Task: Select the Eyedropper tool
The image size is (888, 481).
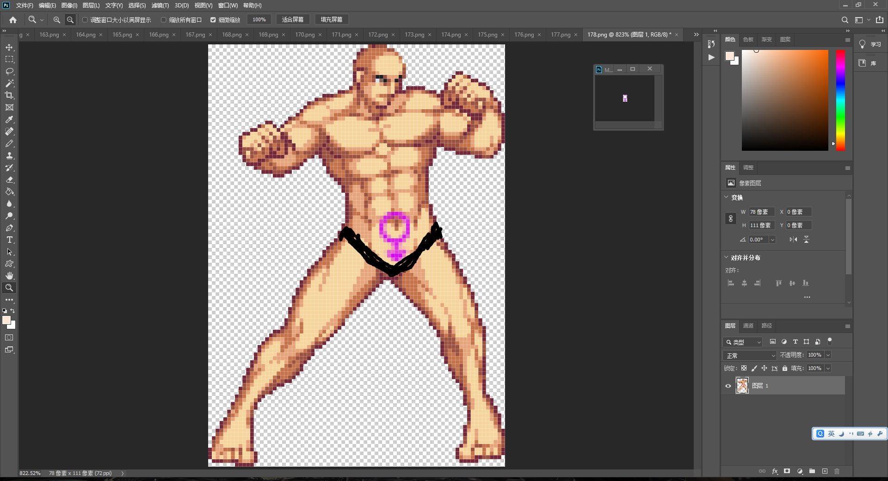Action: [9, 120]
